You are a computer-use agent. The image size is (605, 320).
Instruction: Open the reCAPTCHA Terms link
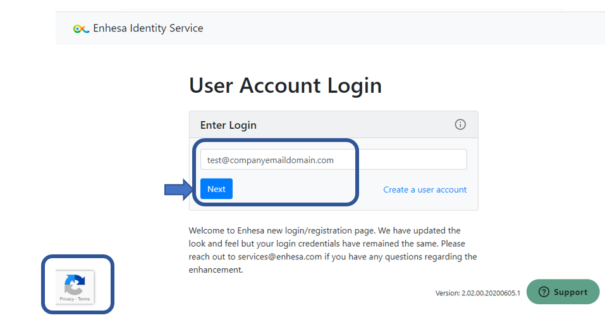(83, 299)
